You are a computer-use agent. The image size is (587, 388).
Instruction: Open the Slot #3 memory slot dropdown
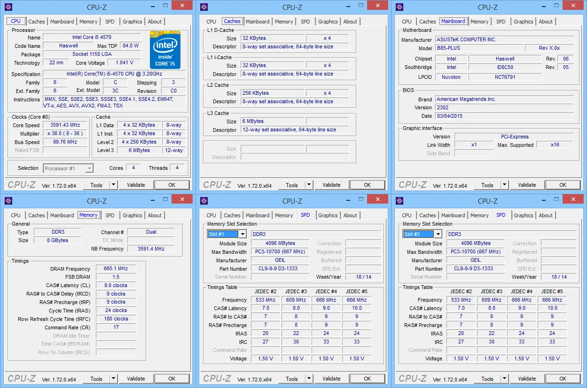pos(438,234)
